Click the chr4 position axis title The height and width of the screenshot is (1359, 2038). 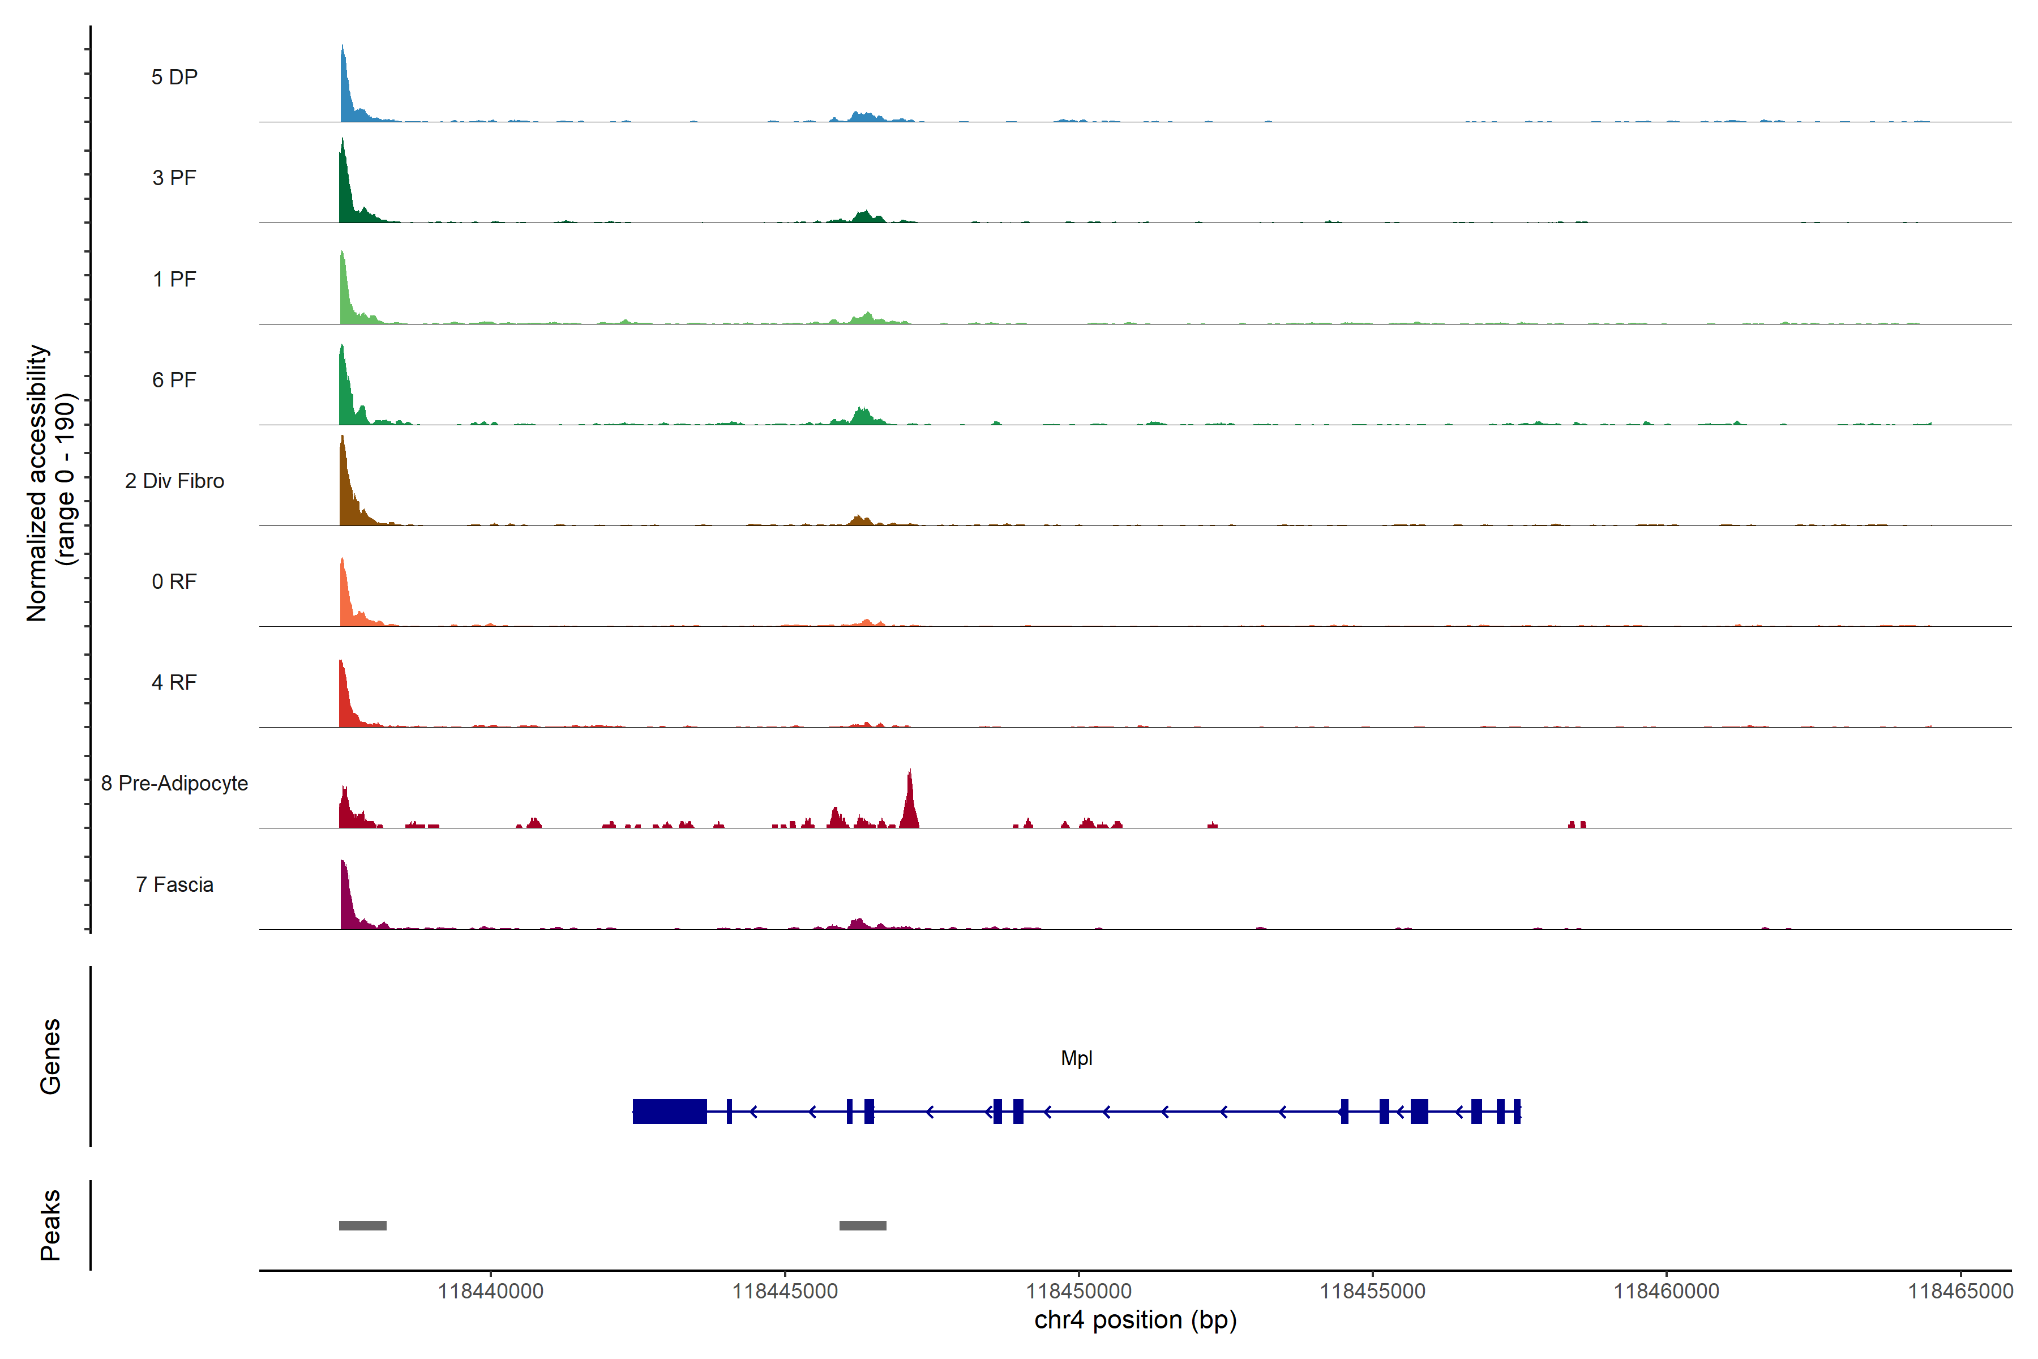pos(1135,1320)
